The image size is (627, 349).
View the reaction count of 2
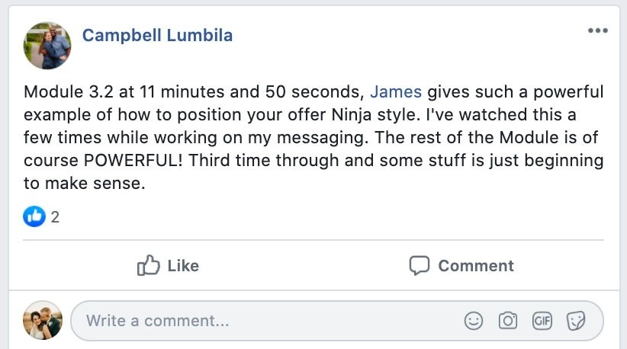55,217
